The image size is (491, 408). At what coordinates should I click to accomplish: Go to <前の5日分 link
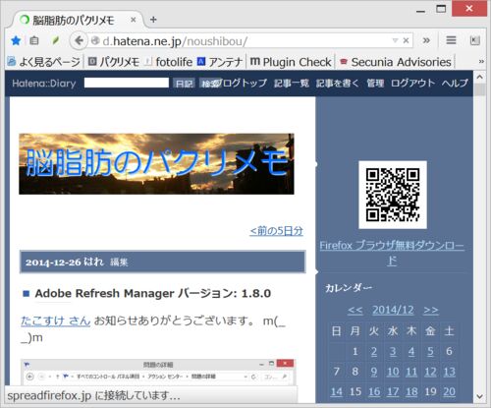coord(277,231)
